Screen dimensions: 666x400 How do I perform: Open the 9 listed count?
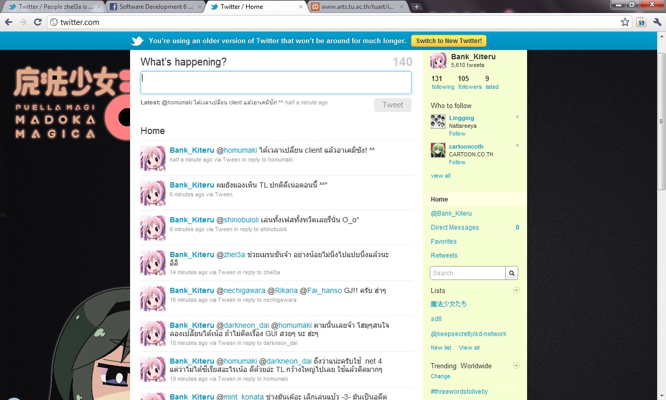coord(492,82)
